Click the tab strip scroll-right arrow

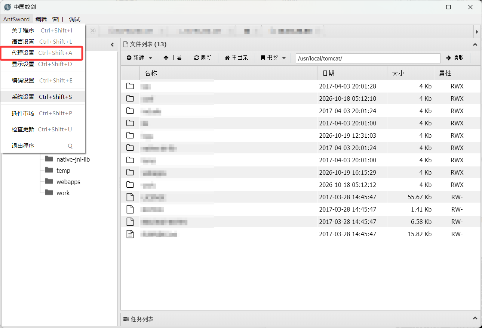[x=477, y=32]
